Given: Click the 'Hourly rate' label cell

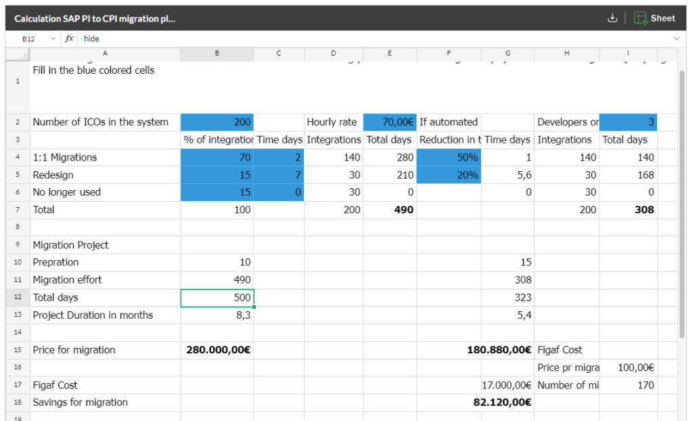Looking at the screenshot, I should tap(334, 123).
